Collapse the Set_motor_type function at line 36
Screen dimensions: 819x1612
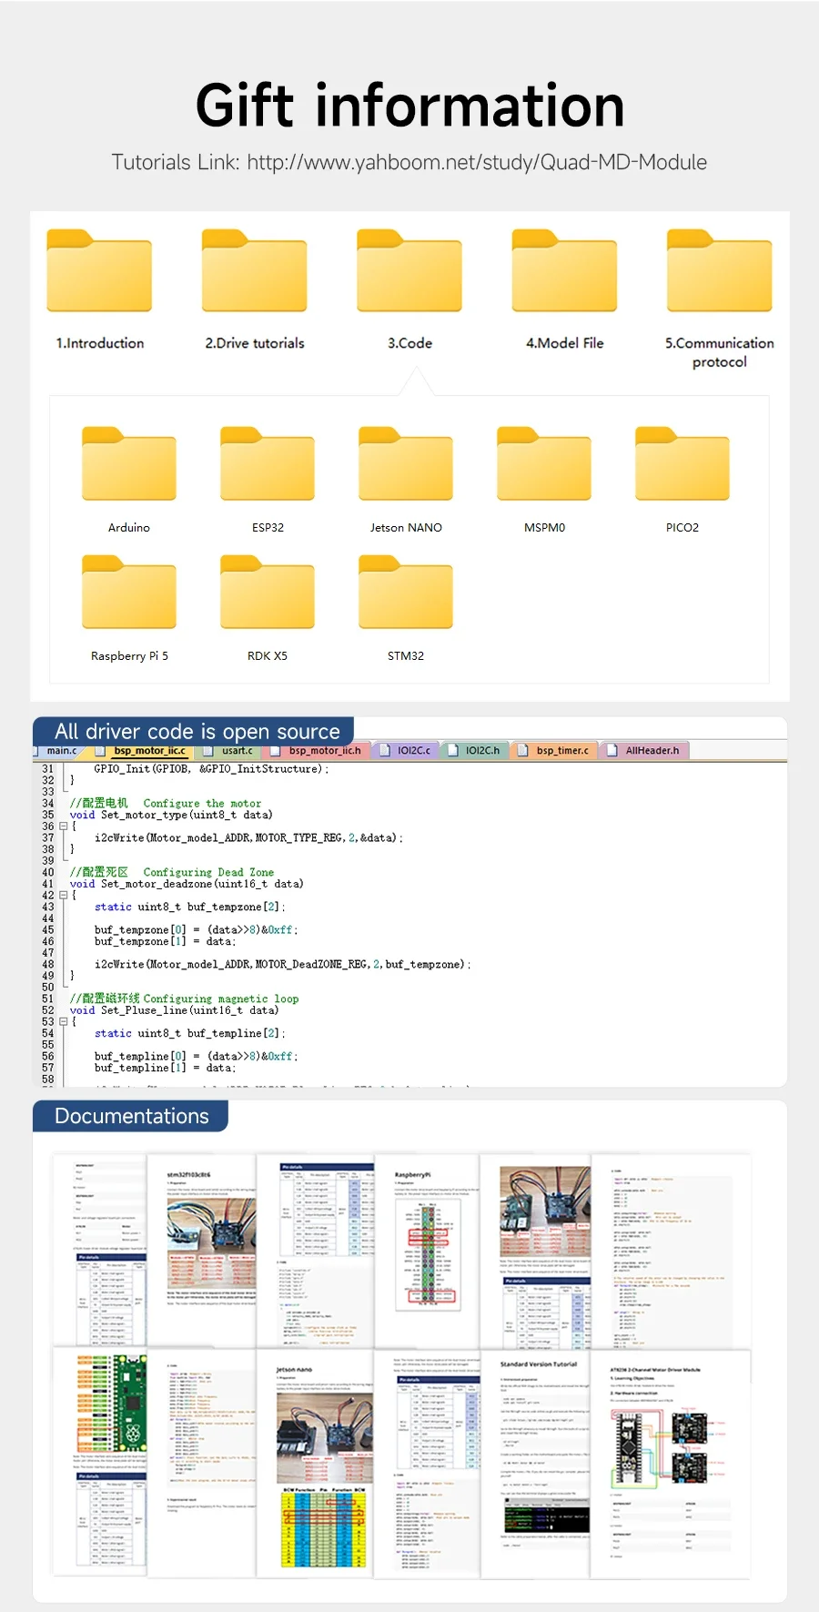[x=64, y=826]
